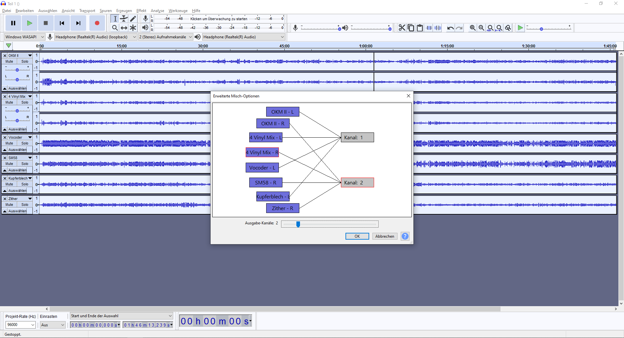This screenshot has height=338, width=624.
Task: Click the Undo arrow icon
Action: (x=450, y=28)
